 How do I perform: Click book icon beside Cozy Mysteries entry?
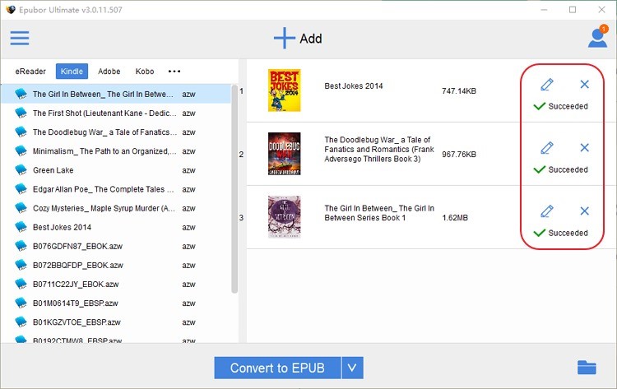[21, 208]
